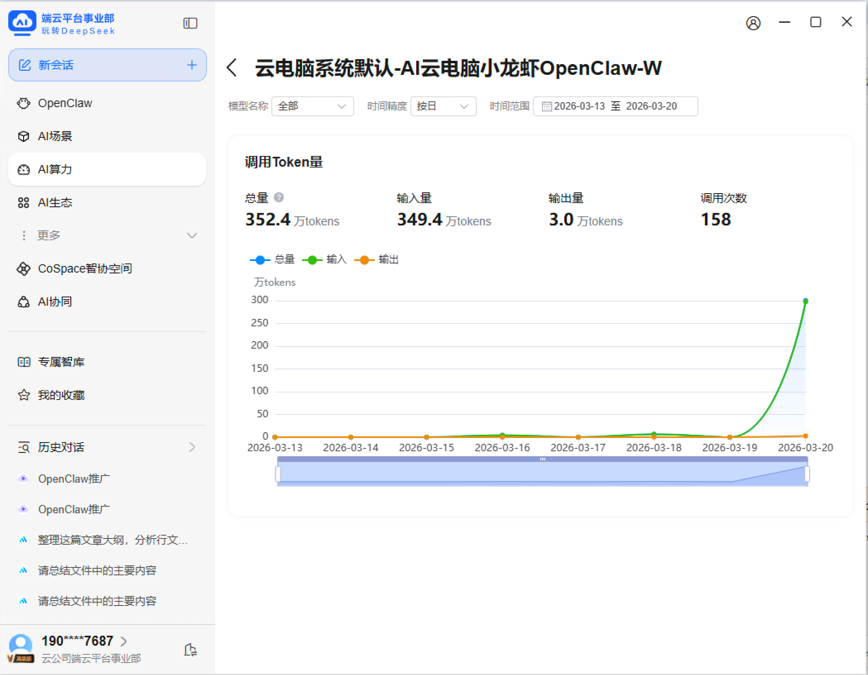Open the 整理这篇文章大纲 history conversation
The image size is (868, 675).
coord(113,540)
